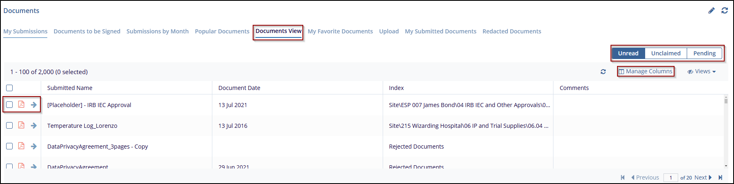Select checkbox for Temperature Log_Lorenzo document
The width and height of the screenshot is (734, 184).
[x=9, y=125]
